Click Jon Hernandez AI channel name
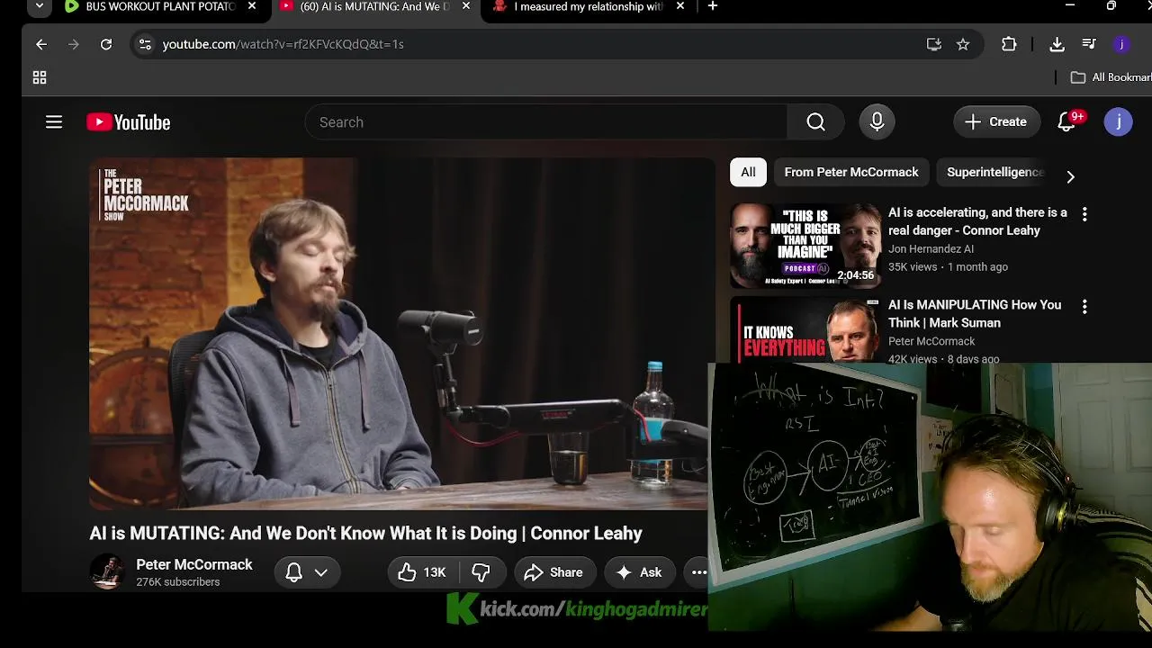The height and width of the screenshot is (648, 1152). (x=931, y=249)
